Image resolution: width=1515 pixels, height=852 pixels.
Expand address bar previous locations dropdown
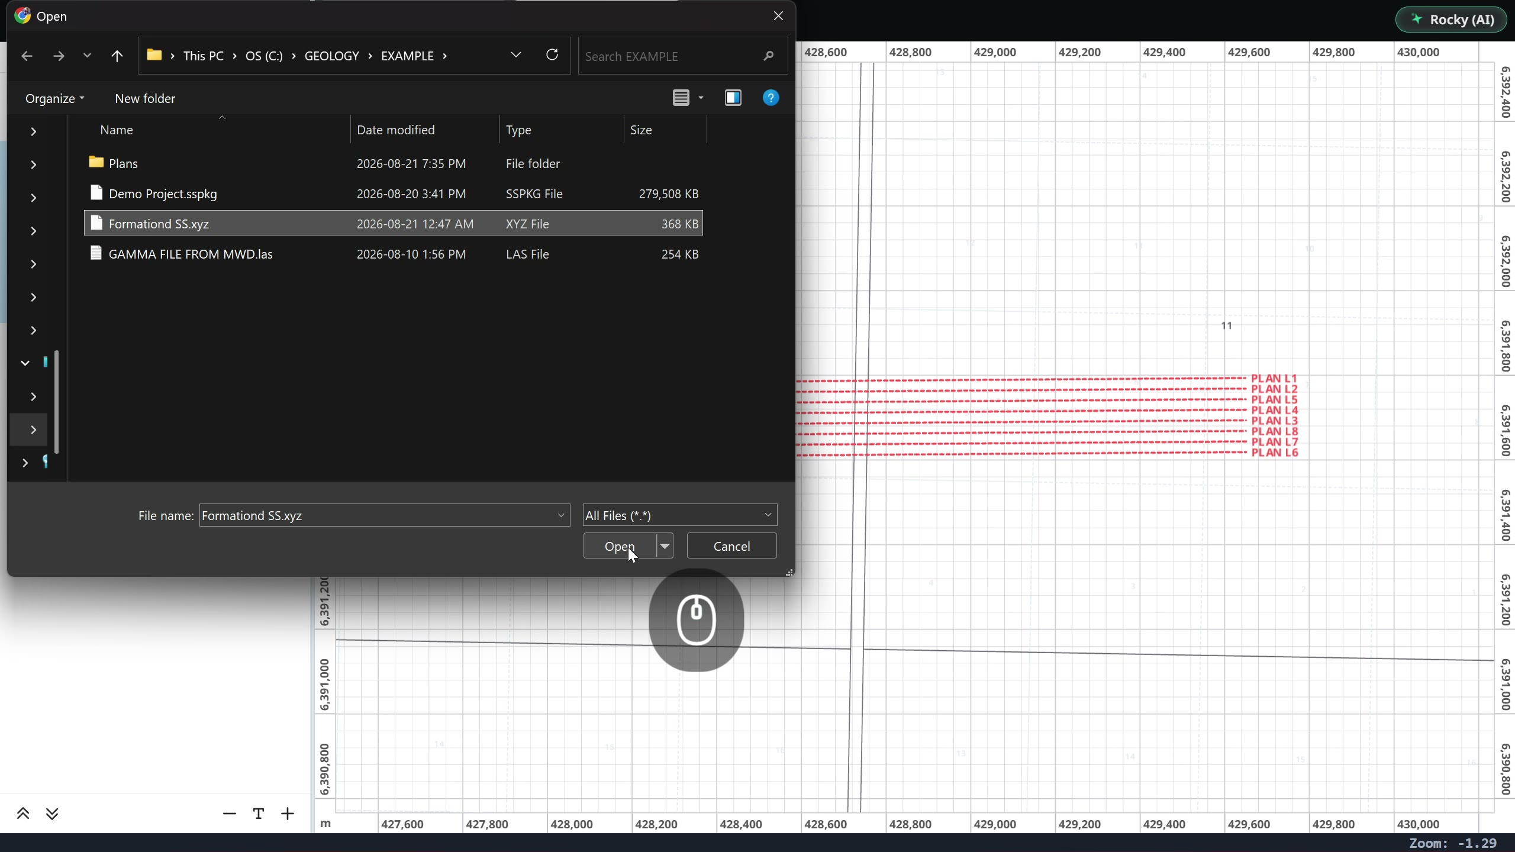pos(515,55)
